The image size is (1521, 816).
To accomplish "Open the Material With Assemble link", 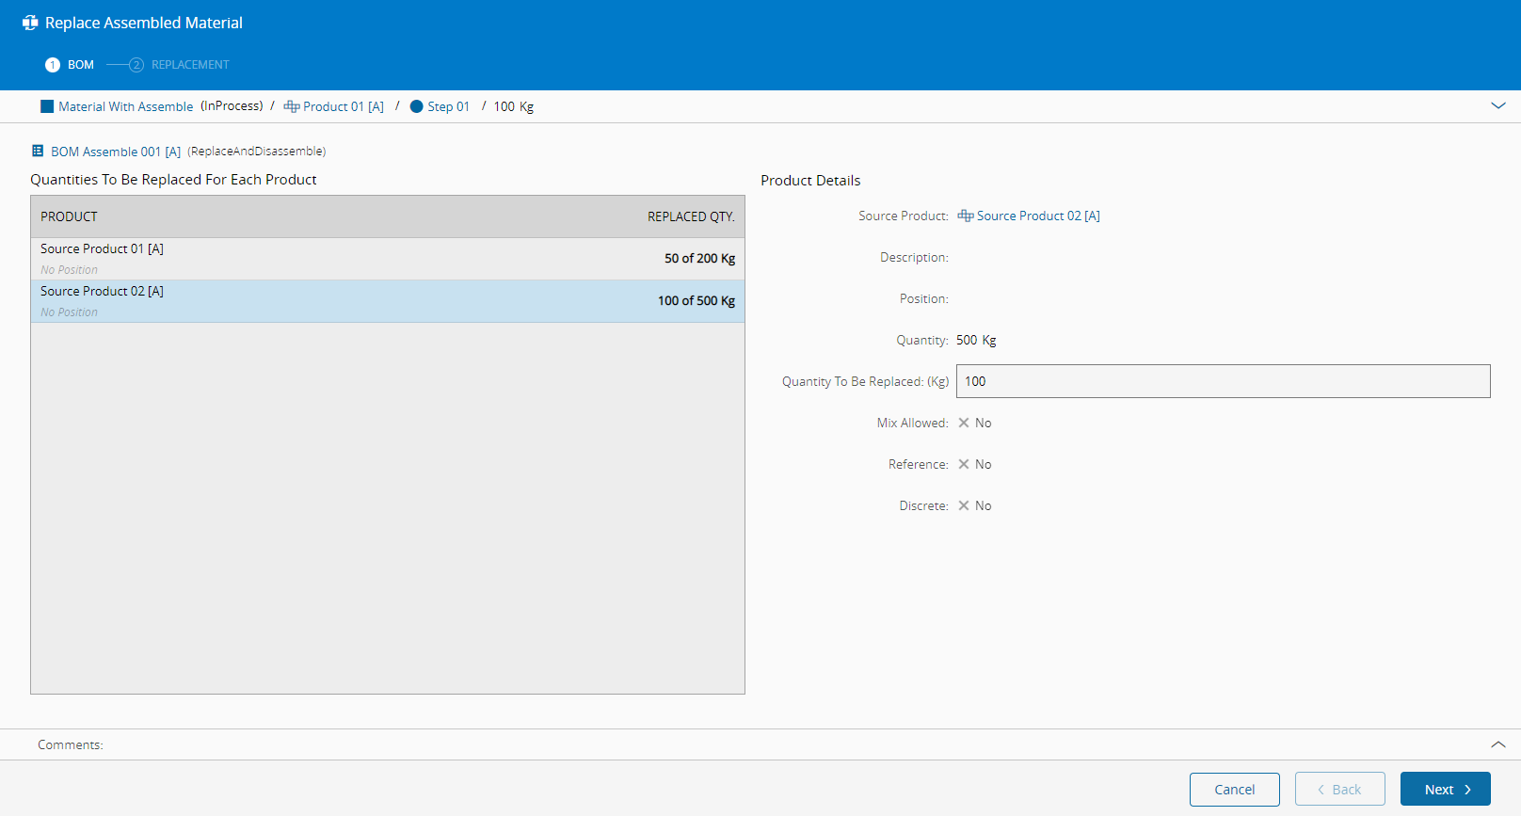I will [125, 106].
